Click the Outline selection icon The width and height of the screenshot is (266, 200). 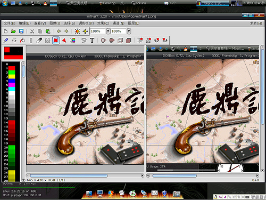click(120, 41)
